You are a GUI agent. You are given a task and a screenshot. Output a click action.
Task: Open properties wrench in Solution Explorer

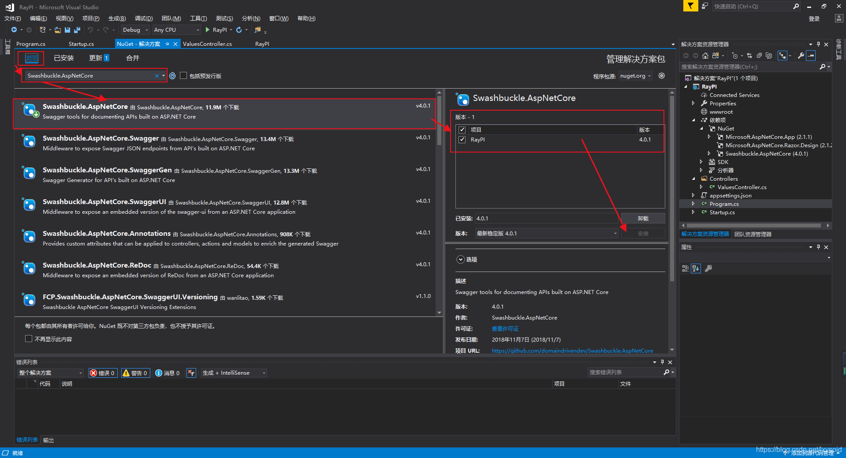click(x=801, y=56)
